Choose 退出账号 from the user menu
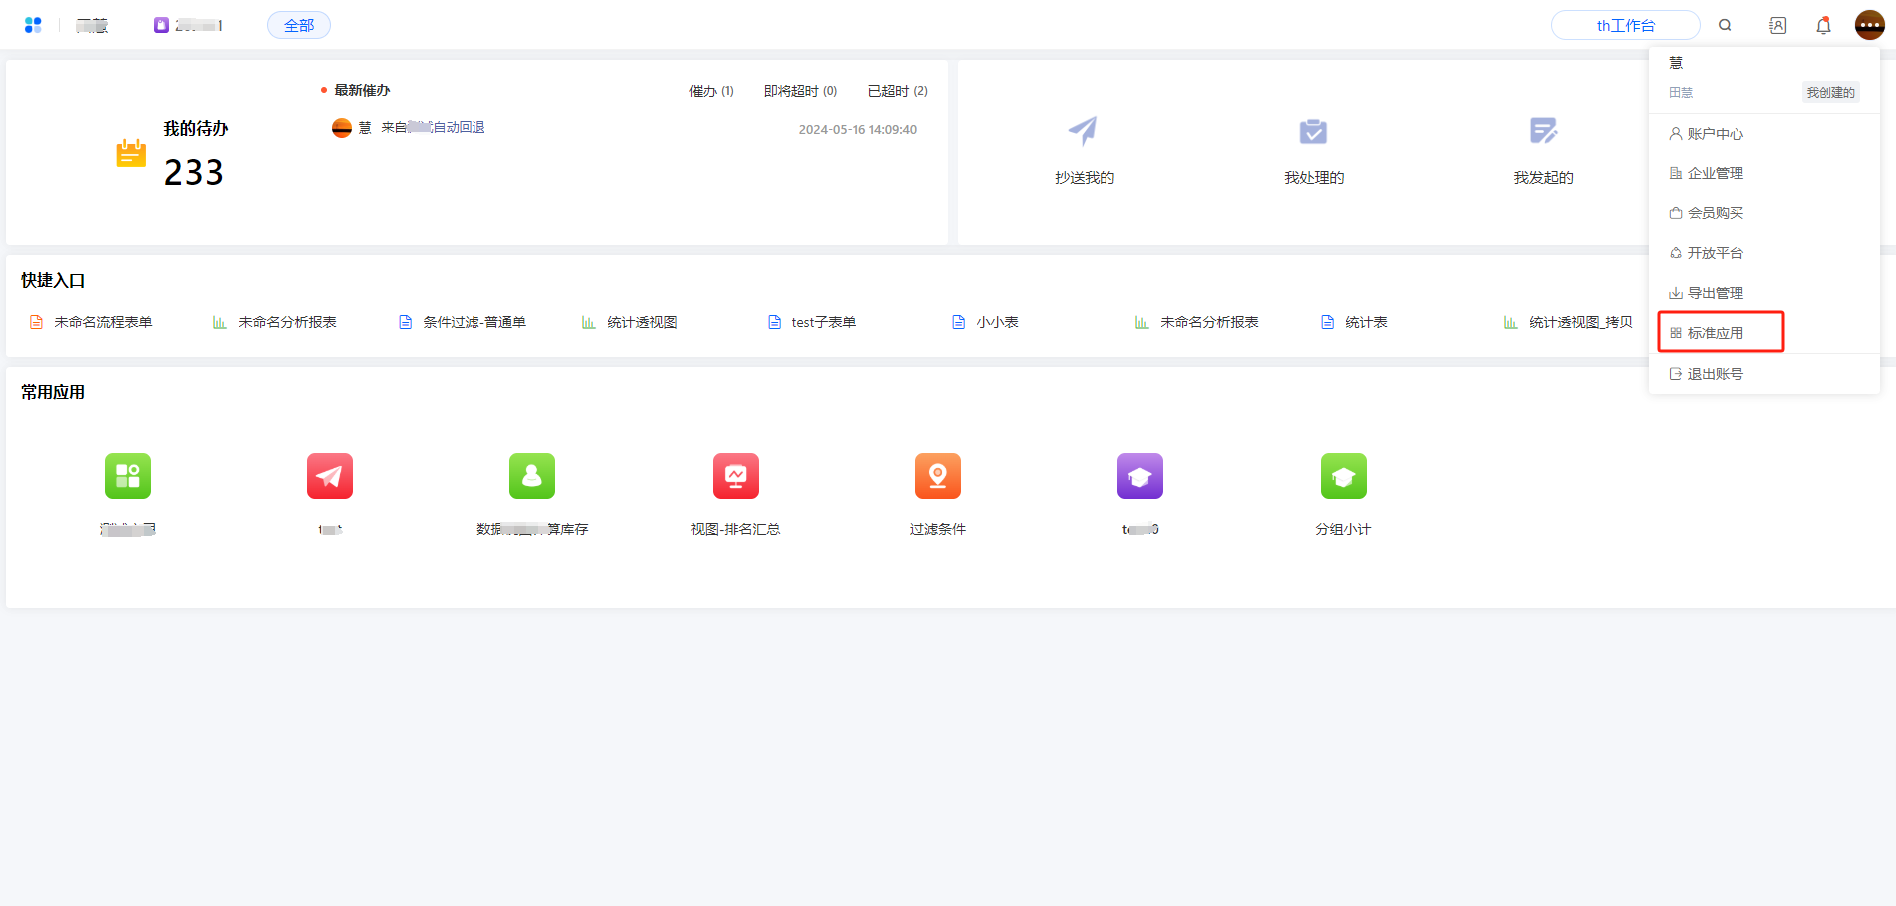The image size is (1896, 906). [x=1715, y=374]
